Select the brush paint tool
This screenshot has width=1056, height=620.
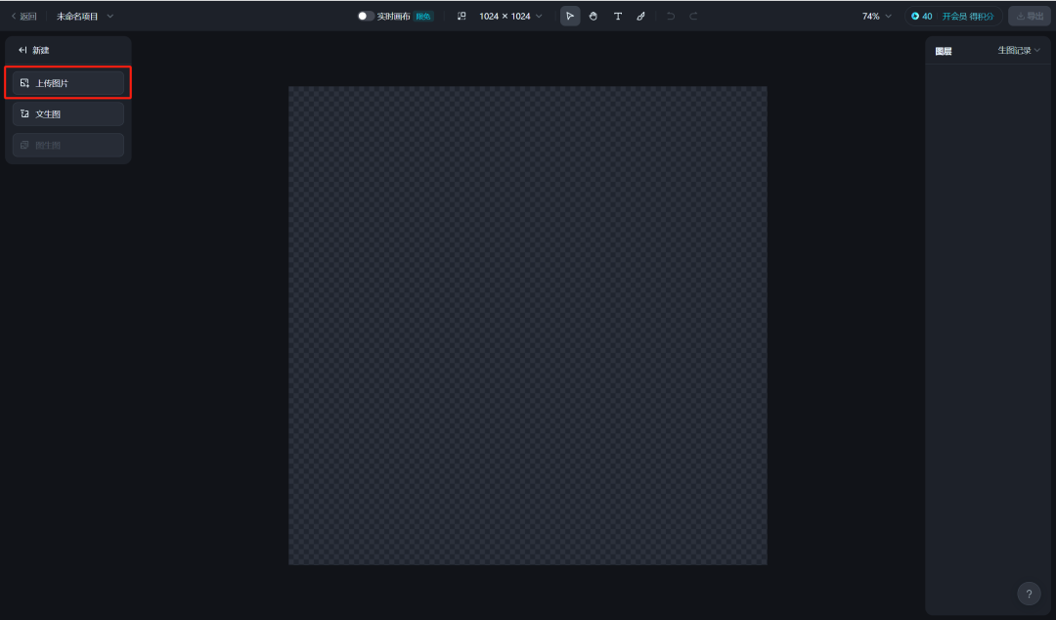[640, 17]
